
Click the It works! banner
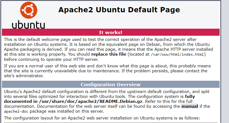click(x=111, y=32)
